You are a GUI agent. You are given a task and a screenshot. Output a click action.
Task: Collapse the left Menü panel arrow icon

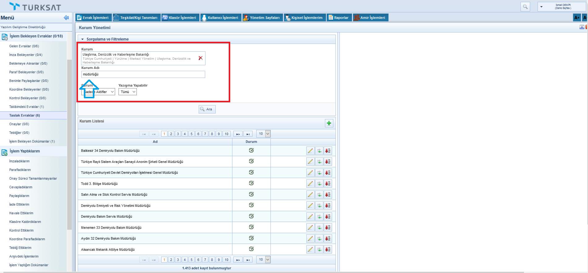click(66, 18)
